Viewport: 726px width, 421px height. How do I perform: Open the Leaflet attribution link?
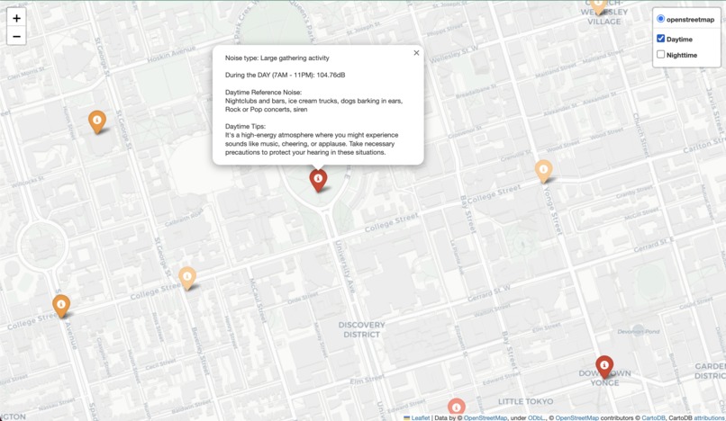tap(421, 417)
